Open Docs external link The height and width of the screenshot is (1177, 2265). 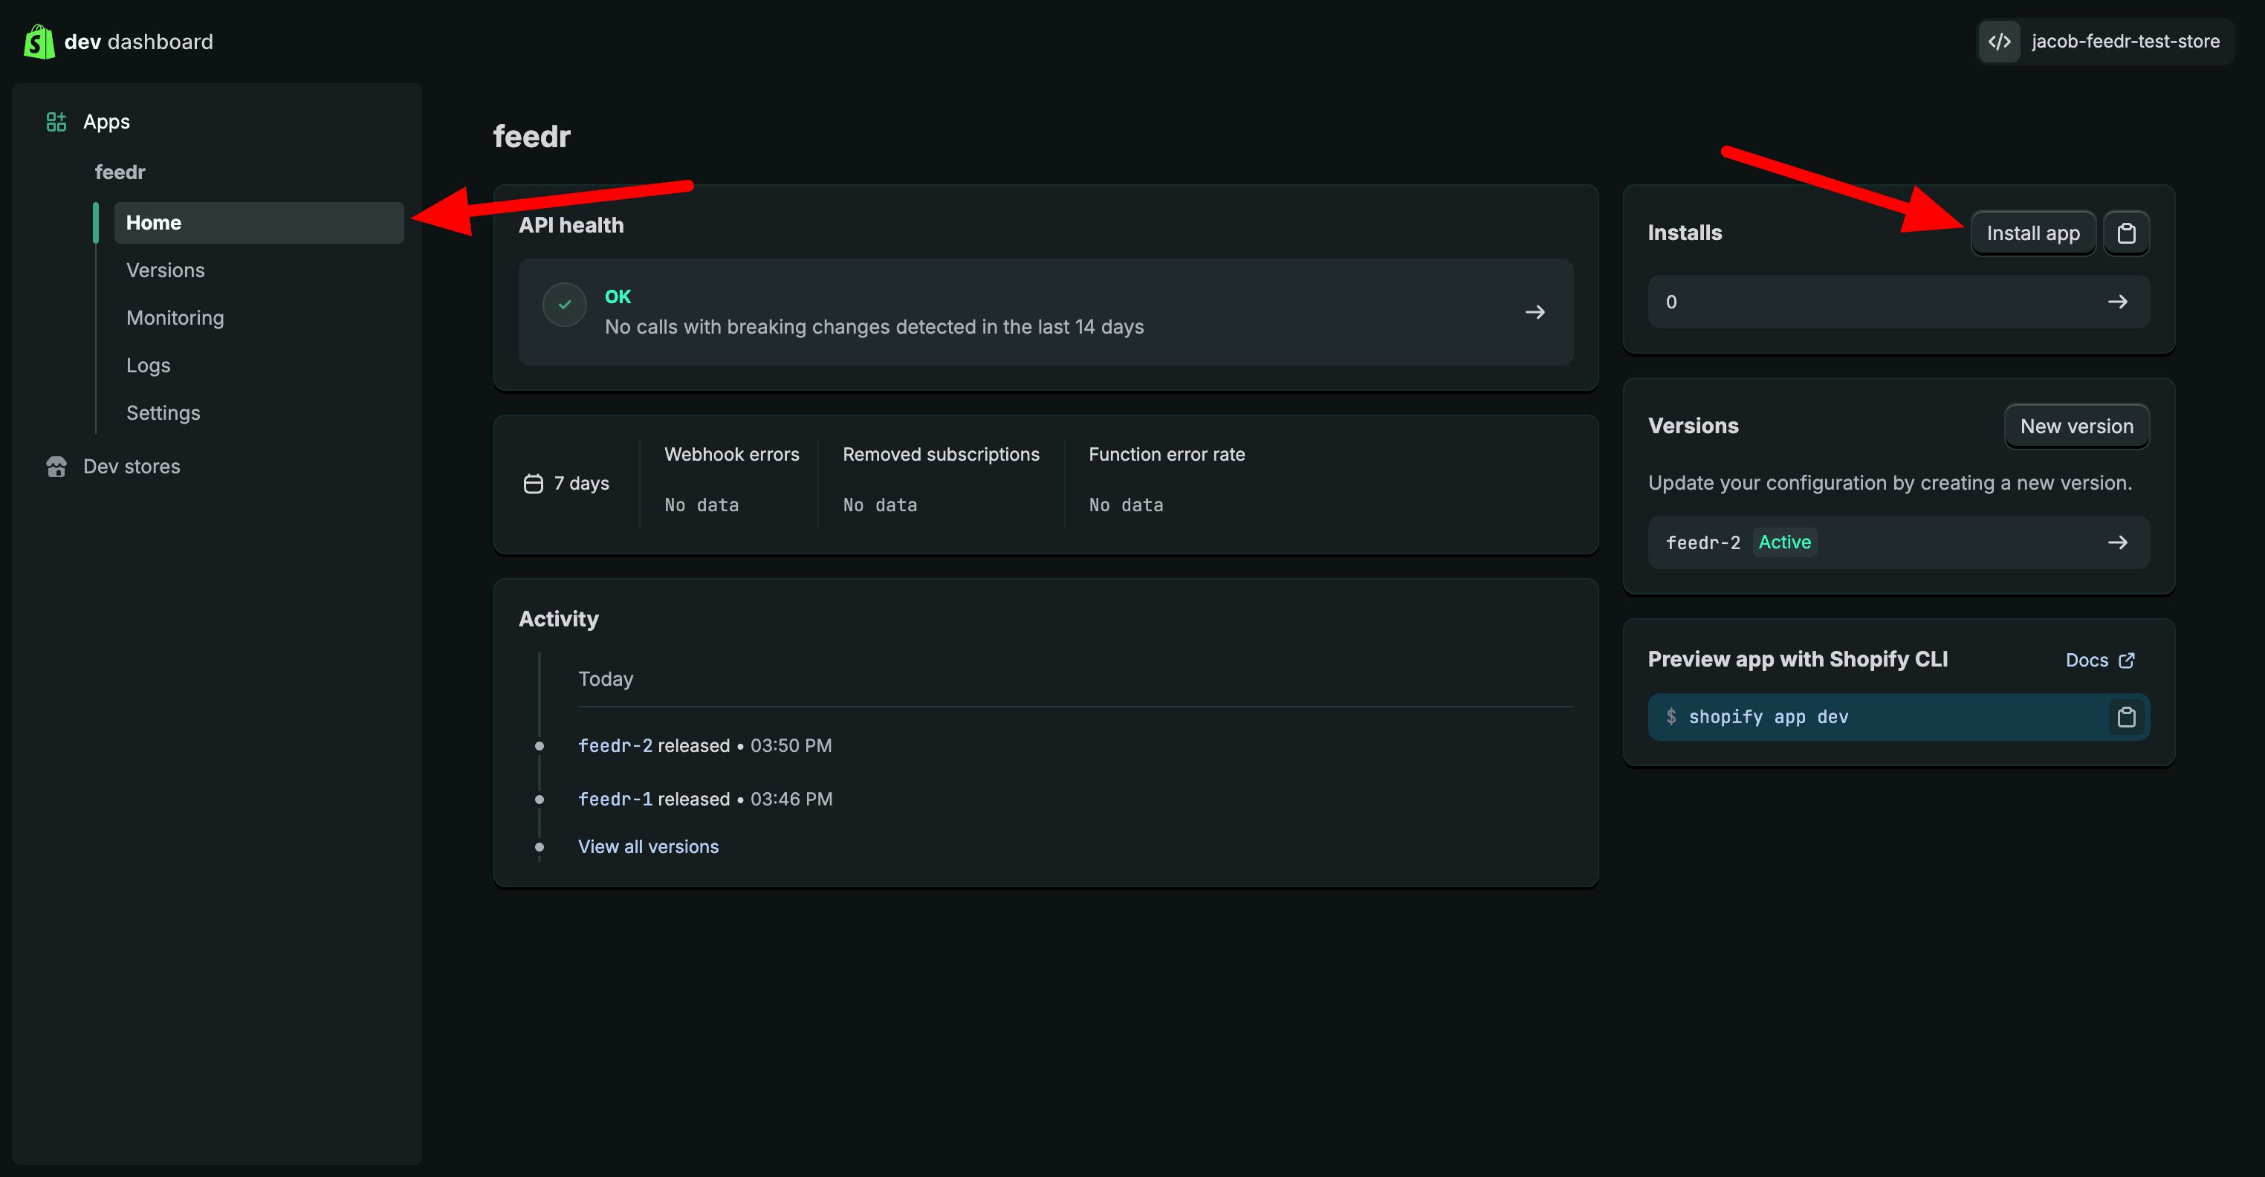coord(2099,660)
